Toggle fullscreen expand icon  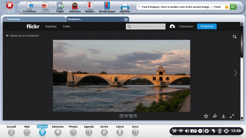tap(232, 116)
